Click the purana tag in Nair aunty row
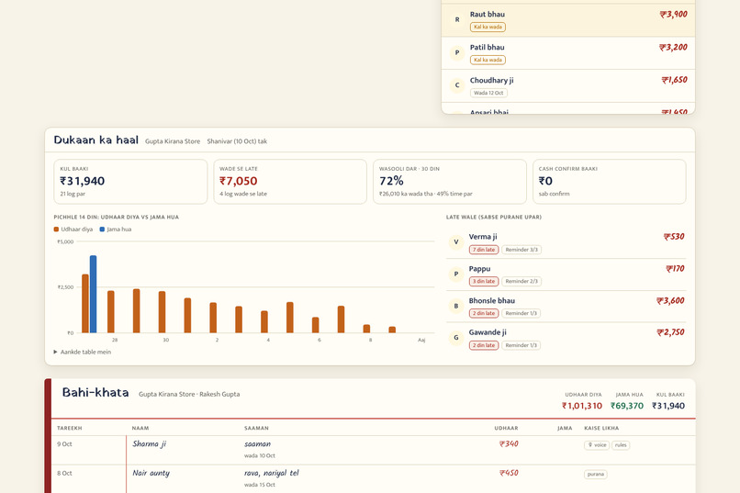The image size is (740, 493). click(x=596, y=474)
